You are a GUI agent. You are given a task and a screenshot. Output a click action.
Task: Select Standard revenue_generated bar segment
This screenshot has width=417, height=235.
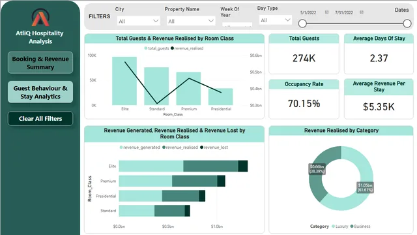pos(137,211)
